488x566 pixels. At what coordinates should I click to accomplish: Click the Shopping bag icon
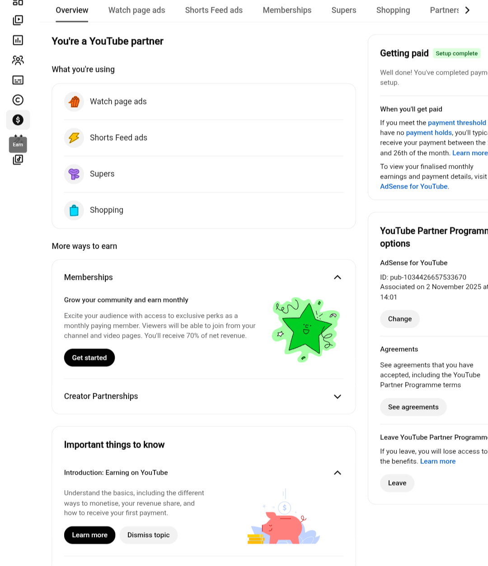click(74, 210)
